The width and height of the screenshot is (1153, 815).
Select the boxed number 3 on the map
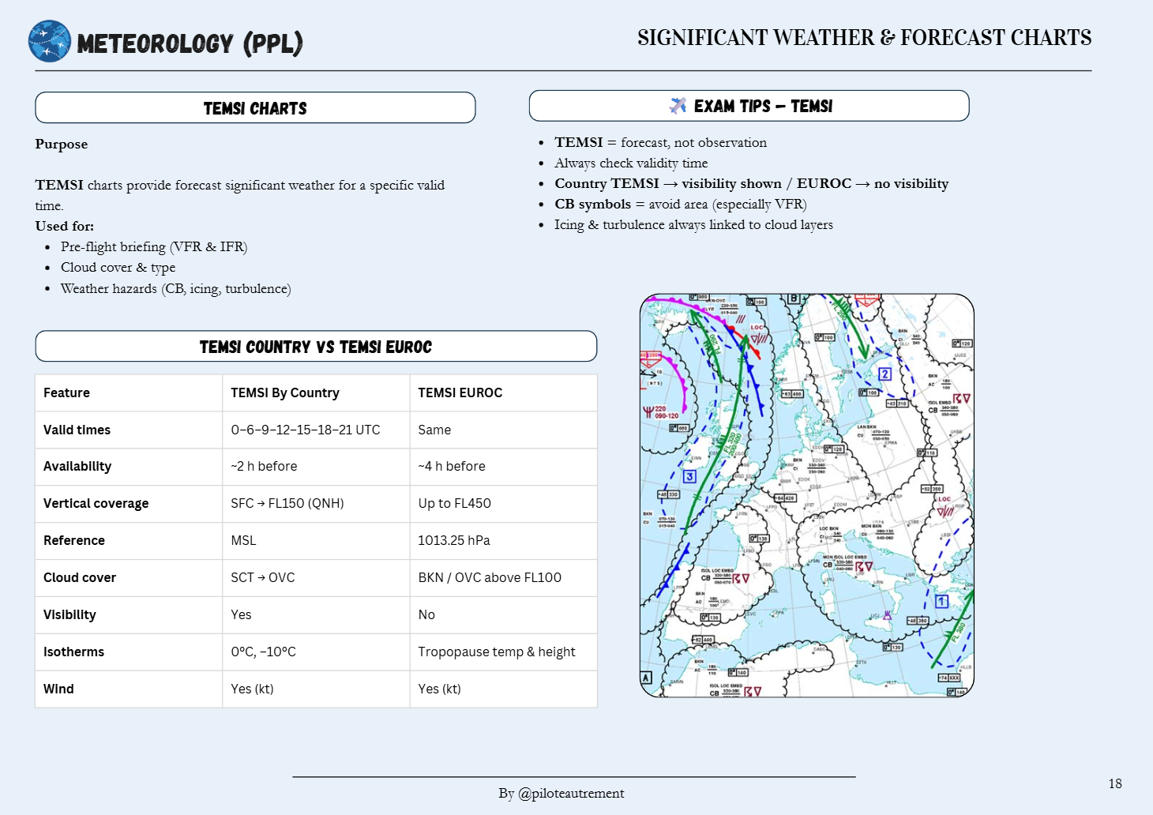689,476
